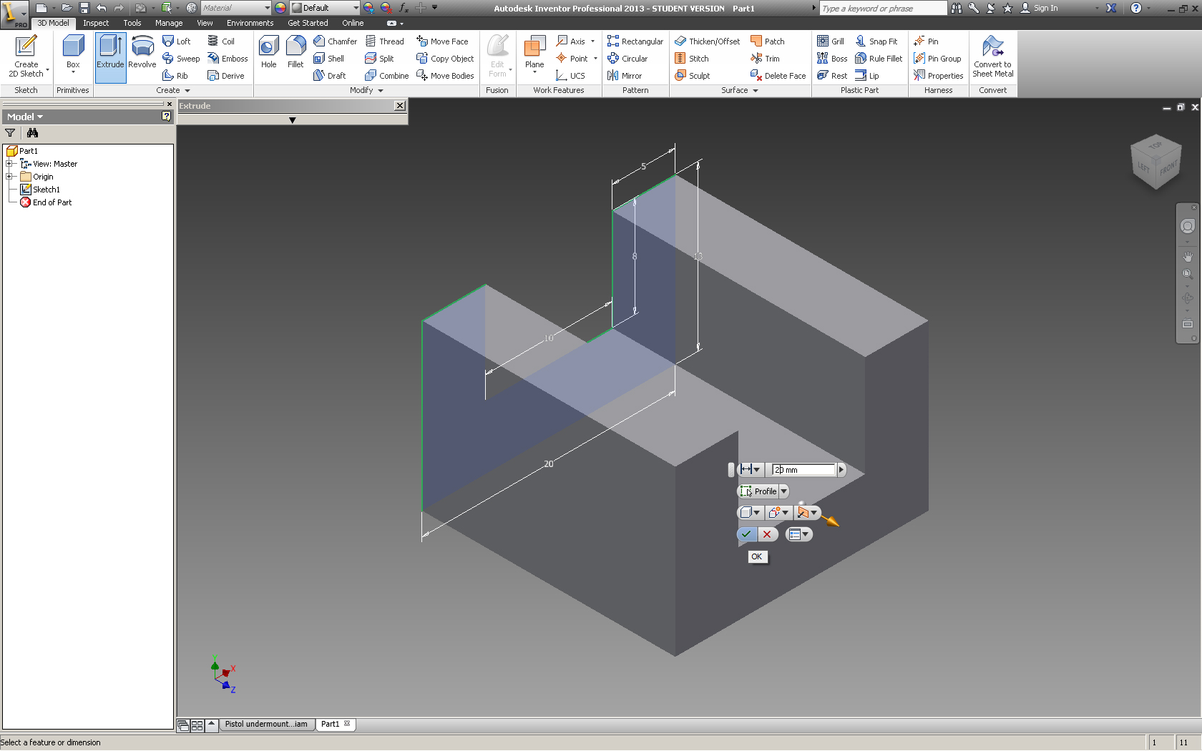Screen dimensions: 1202x751
Task: Click the Mirror tool
Action: pos(625,76)
